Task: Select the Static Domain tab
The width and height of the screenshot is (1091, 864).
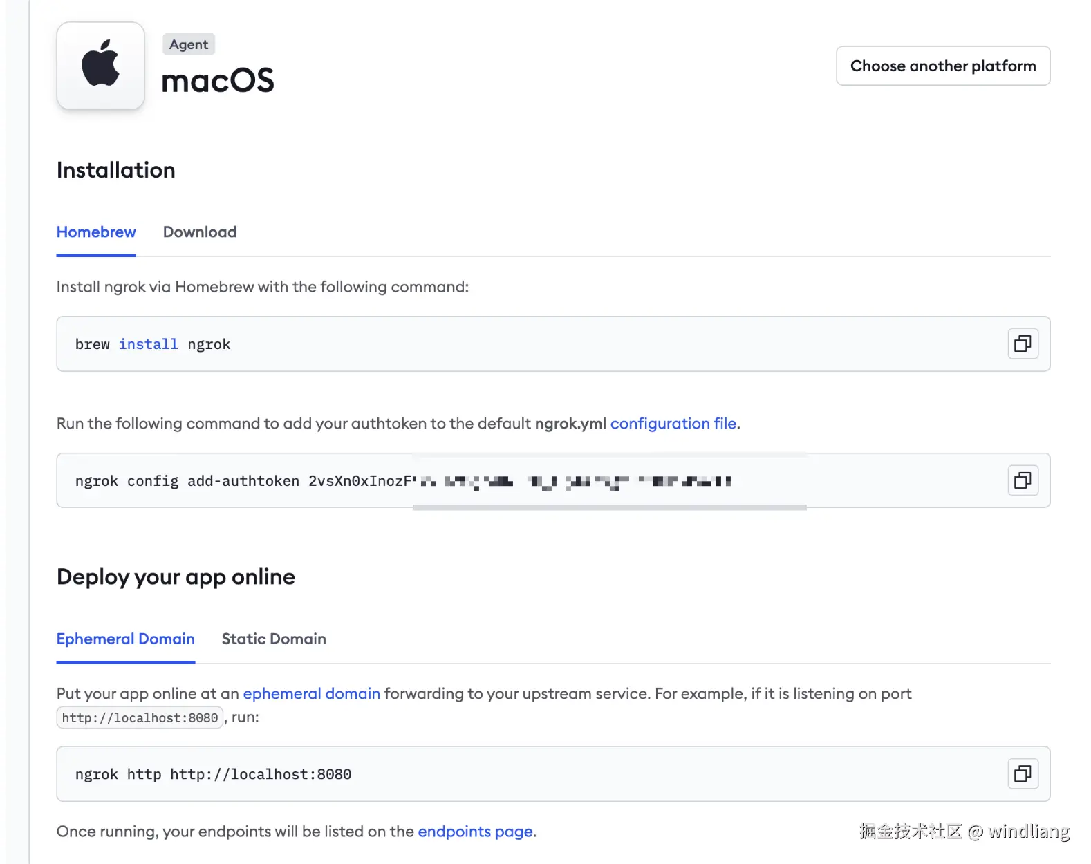Action: (273, 639)
